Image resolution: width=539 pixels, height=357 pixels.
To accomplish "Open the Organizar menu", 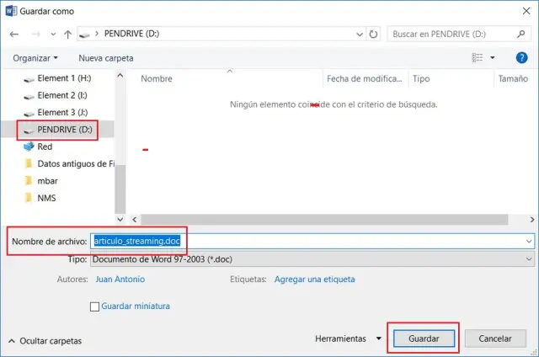I will [35, 58].
